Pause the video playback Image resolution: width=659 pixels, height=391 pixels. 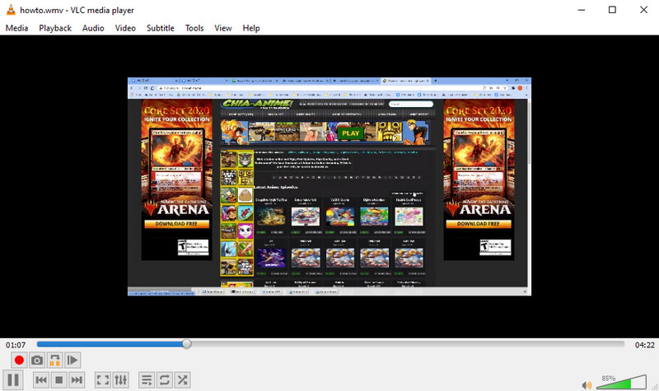coord(14,379)
